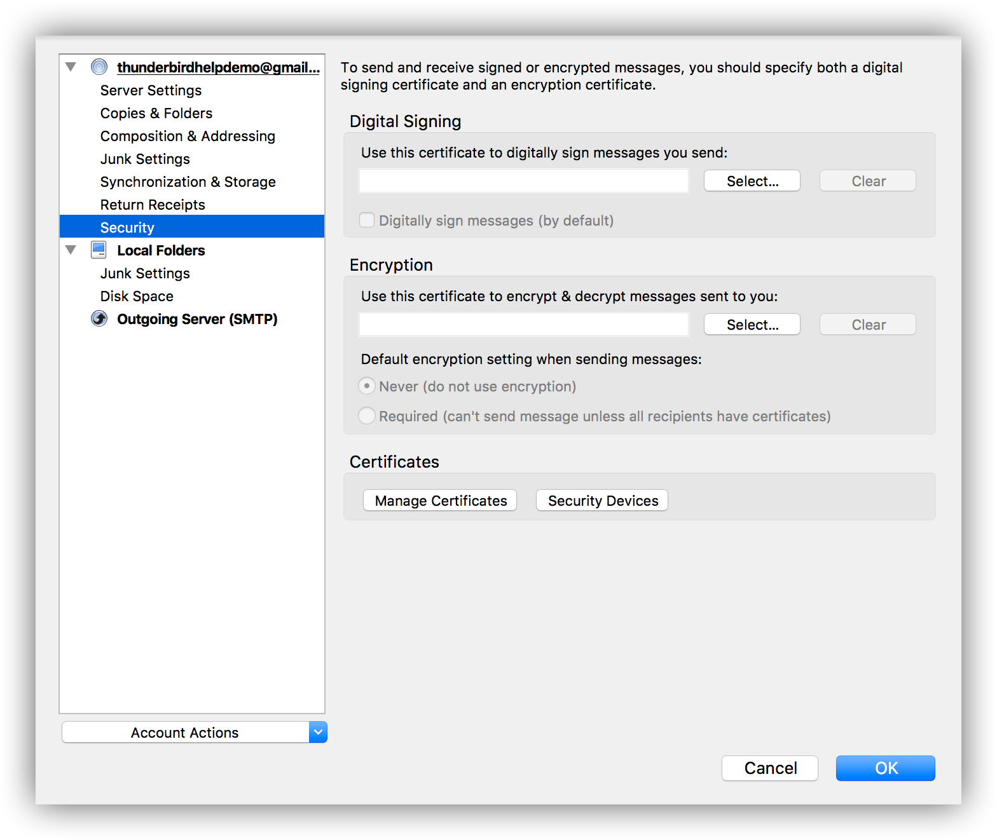
Task: Click the encryption certificate field
Action: point(524,324)
